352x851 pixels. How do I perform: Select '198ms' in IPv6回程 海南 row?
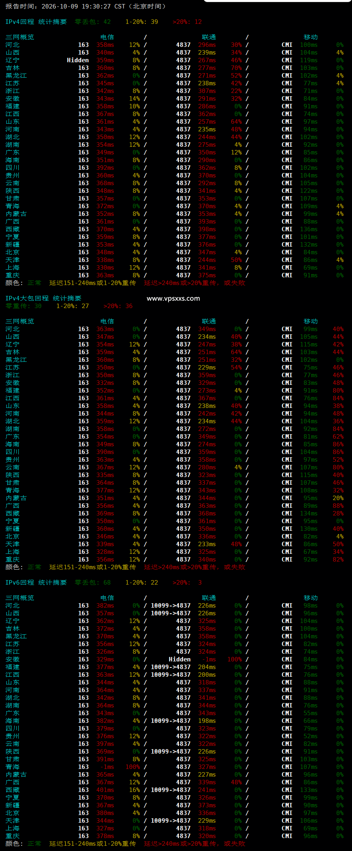click(x=207, y=721)
